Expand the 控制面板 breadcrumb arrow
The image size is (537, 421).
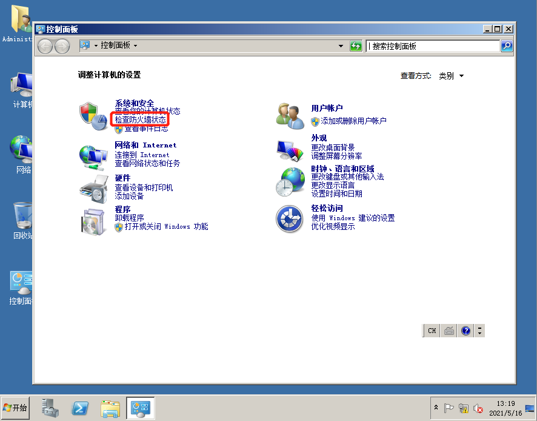click(x=135, y=45)
